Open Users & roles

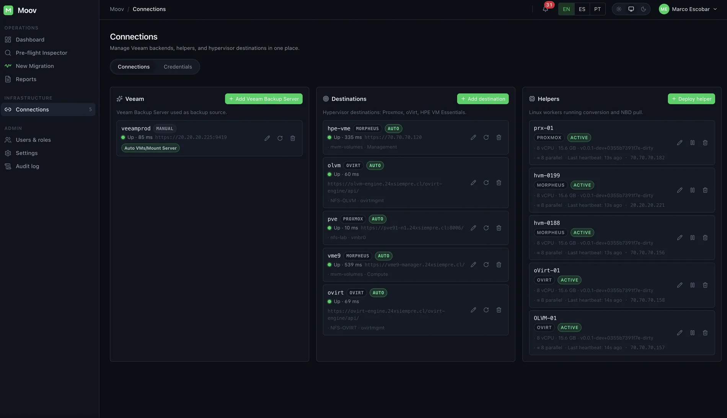48,140
